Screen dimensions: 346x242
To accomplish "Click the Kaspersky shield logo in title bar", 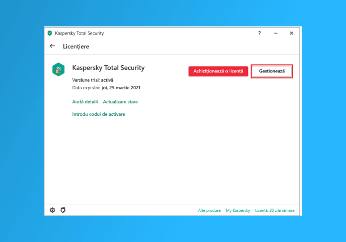I will click(x=49, y=33).
